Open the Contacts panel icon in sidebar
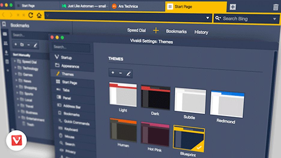The image size is (281, 158). tap(6, 43)
